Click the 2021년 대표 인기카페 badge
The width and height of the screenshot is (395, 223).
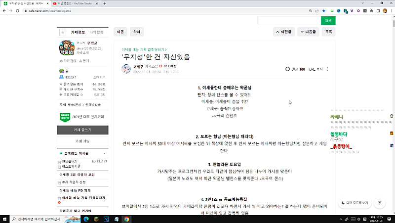(82, 117)
